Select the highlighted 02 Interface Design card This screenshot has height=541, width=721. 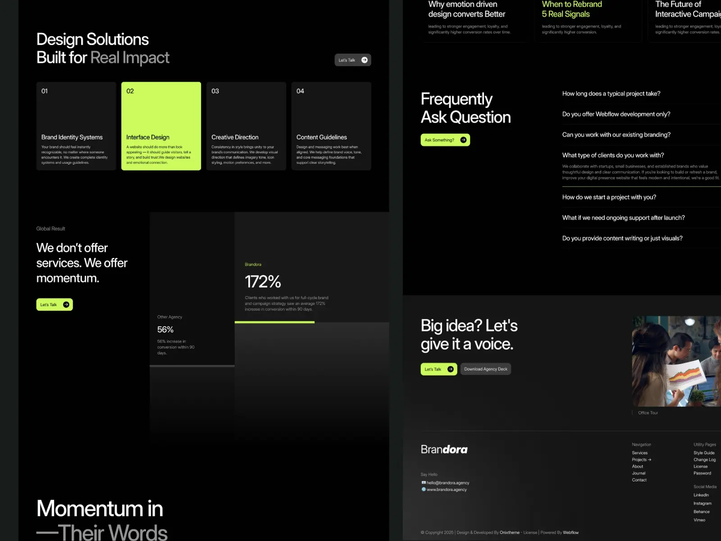click(161, 126)
